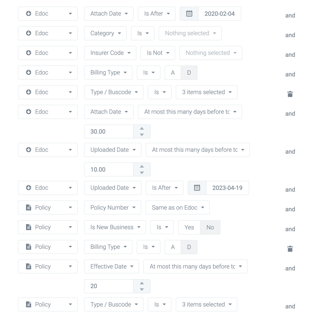Decrease the 10.00 days stepper value

click(x=142, y=172)
